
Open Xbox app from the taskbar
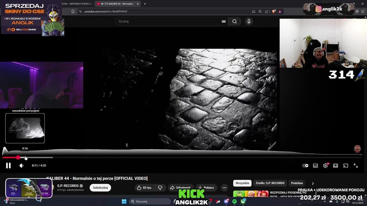(x=243, y=201)
